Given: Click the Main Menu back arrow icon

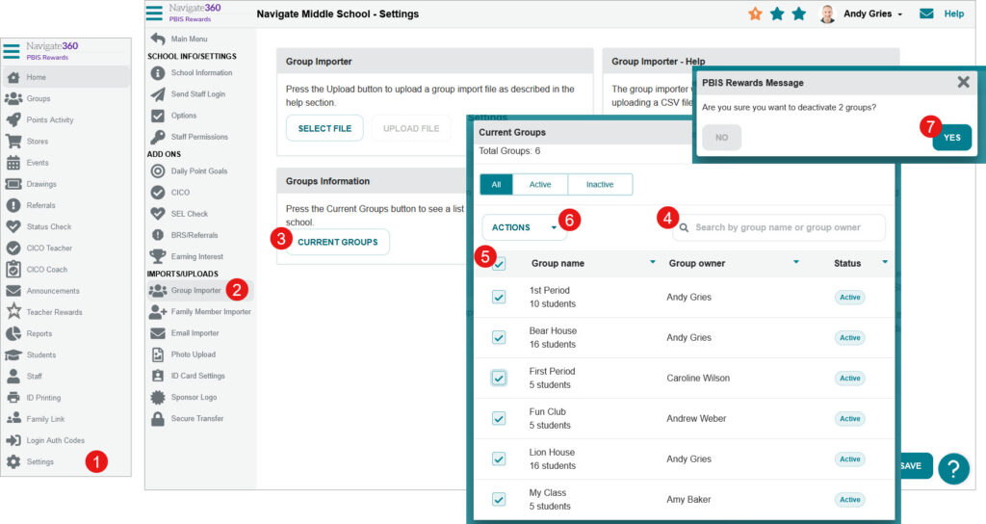Looking at the screenshot, I should coord(158,39).
